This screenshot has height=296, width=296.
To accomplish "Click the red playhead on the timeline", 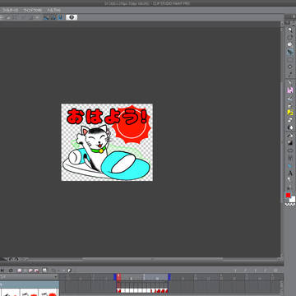I will (118, 277).
